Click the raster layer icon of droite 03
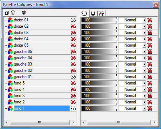Viewport: 161px width, 129px height. coord(10,33)
